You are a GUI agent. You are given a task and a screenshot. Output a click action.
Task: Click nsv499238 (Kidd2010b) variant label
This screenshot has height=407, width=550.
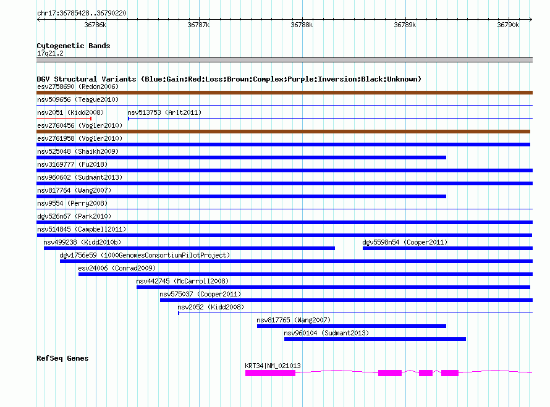82,242
